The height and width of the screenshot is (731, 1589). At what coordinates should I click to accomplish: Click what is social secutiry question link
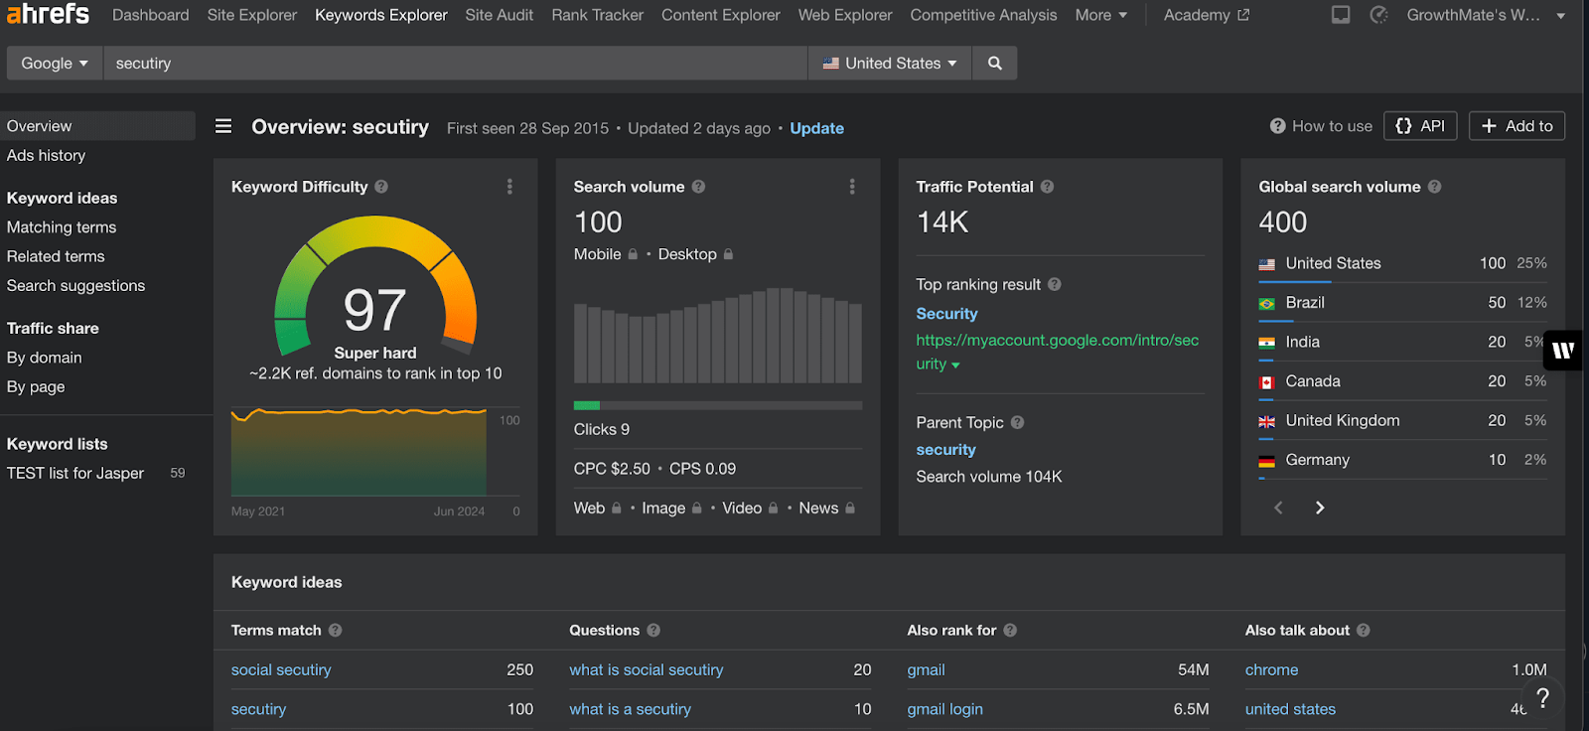click(x=646, y=669)
